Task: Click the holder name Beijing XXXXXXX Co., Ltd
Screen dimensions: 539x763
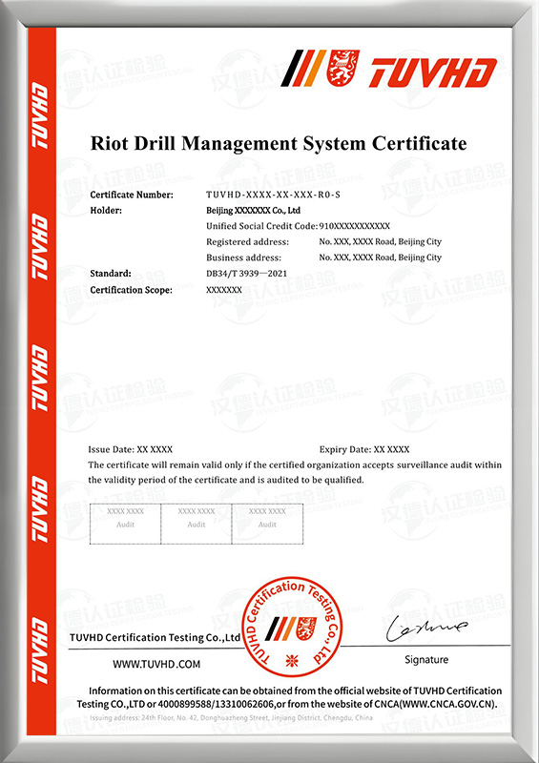Action: [x=253, y=211]
